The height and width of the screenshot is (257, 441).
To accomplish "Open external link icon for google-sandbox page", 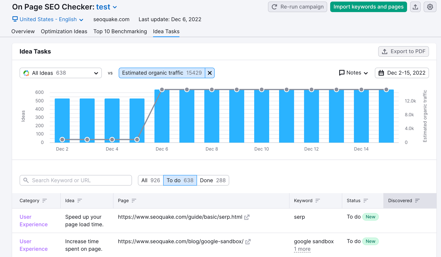I will tap(248, 242).
